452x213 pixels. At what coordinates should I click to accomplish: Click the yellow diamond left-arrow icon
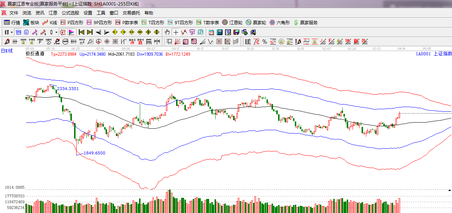(x=115, y=32)
